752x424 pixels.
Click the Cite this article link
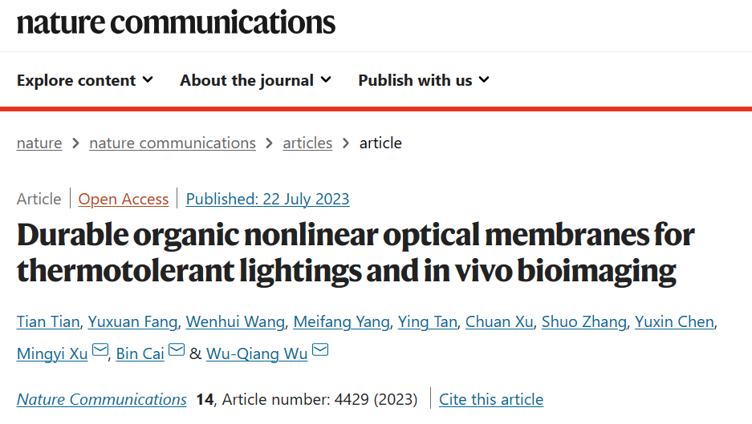coord(491,400)
